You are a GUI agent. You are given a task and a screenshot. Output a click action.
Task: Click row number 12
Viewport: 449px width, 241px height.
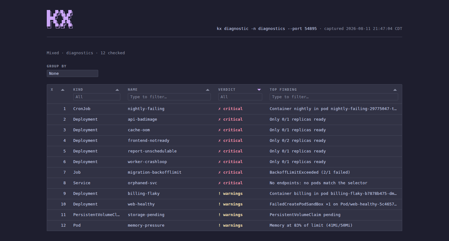pyautogui.click(x=63, y=225)
